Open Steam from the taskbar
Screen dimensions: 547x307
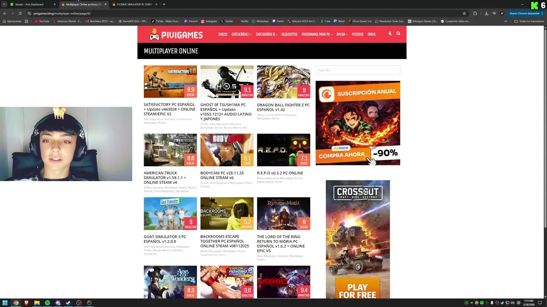pos(68,303)
